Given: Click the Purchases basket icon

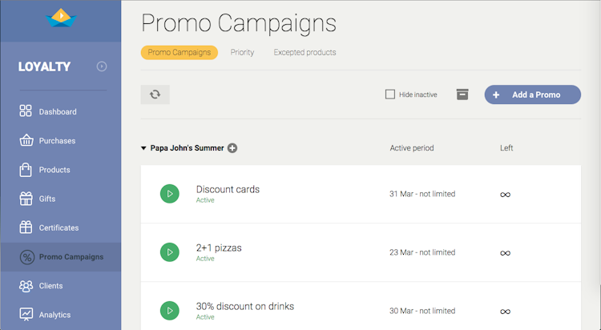Looking at the screenshot, I should 26,141.
